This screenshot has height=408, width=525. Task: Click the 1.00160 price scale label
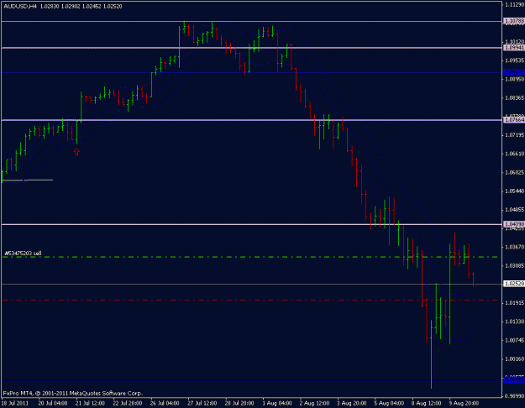(515, 359)
